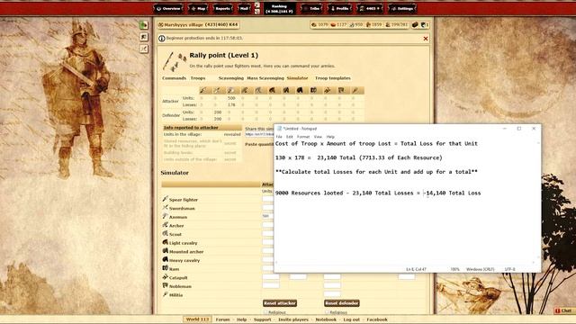This screenshot has width=576, height=324.
Task: Click the population counter 199/281
Action: tap(397, 24)
